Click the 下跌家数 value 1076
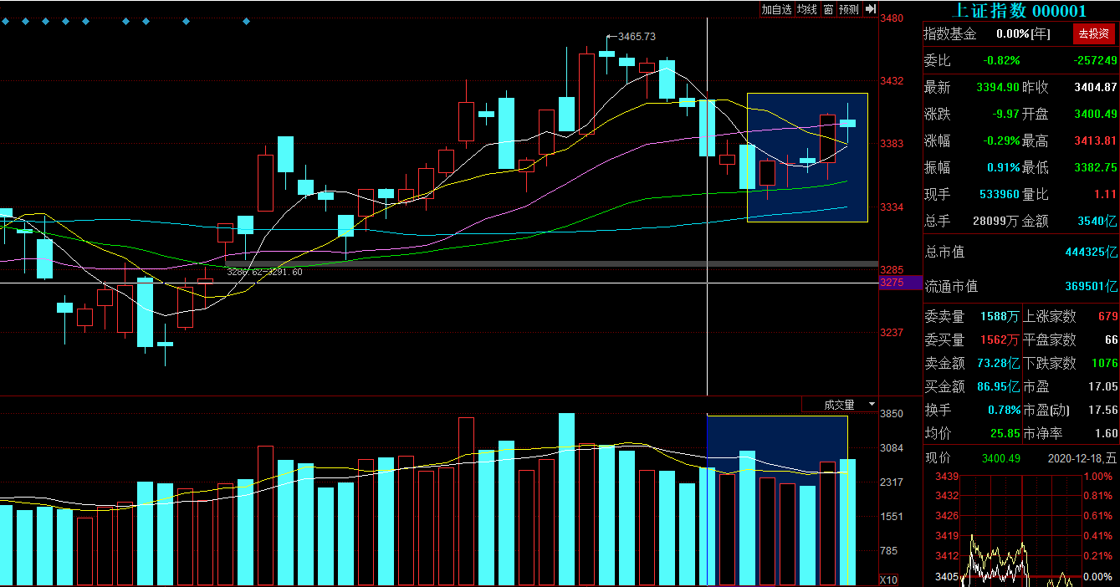Screen dimensions: 1120x587 coord(1104,364)
